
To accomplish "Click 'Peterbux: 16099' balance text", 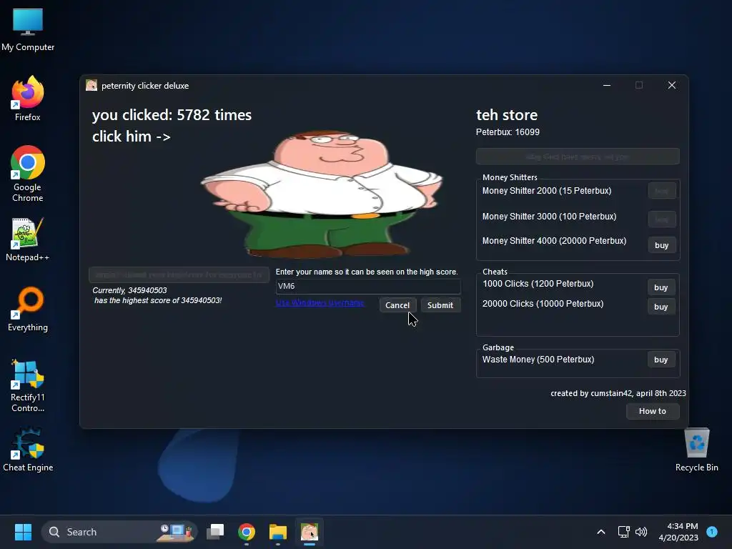I will [508, 132].
